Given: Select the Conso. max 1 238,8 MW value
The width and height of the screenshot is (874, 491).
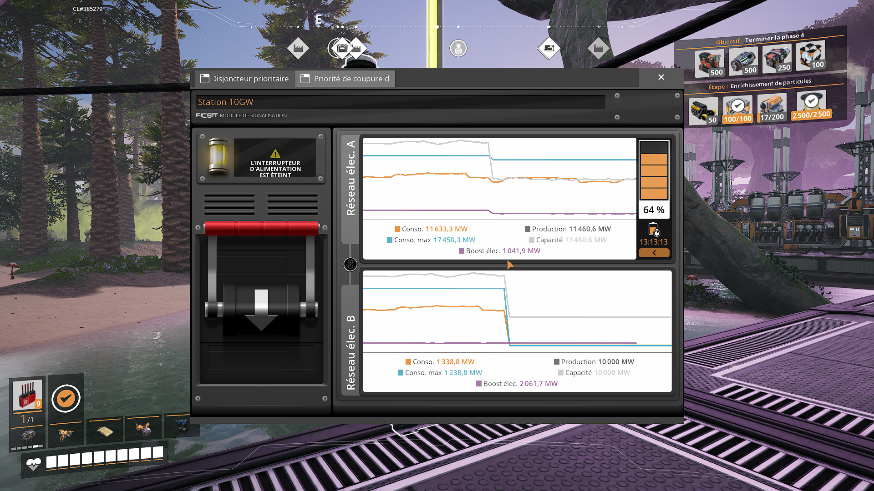Looking at the screenshot, I should pos(463,373).
